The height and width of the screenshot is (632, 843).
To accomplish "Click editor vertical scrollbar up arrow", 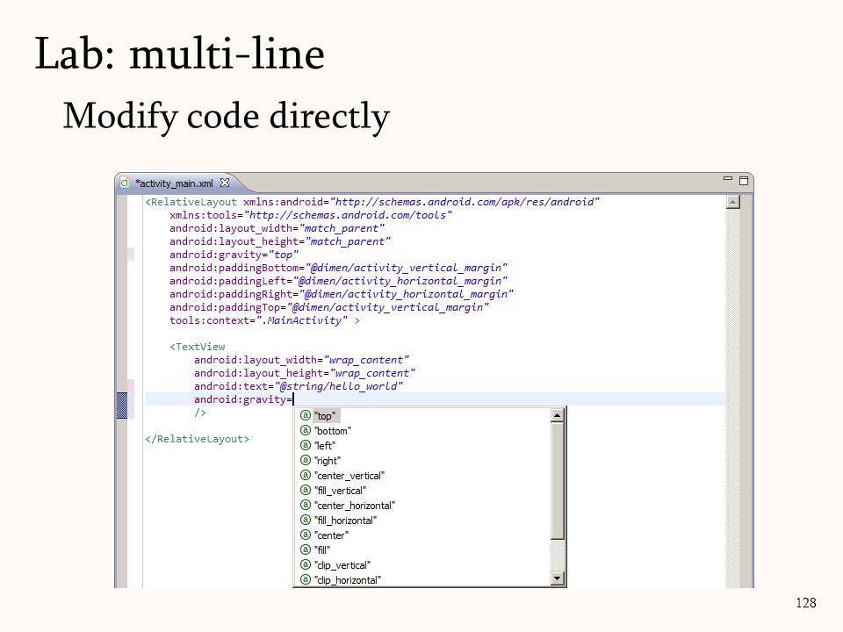I will coord(732,202).
